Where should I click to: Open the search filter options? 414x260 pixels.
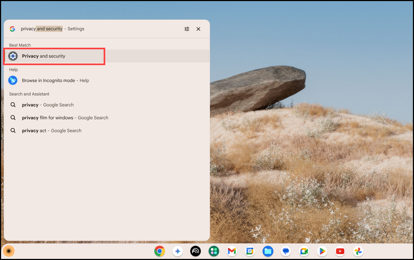[187, 29]
